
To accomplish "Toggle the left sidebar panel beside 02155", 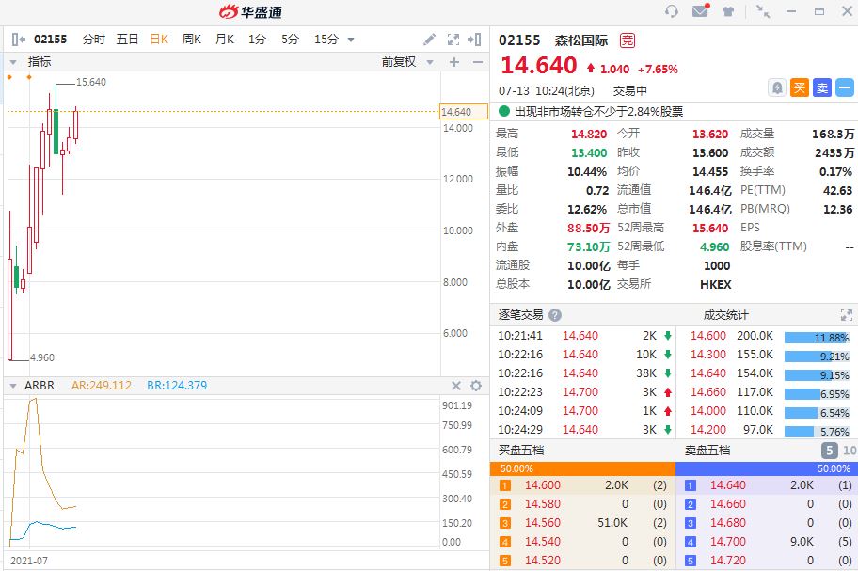I will 18,40.
